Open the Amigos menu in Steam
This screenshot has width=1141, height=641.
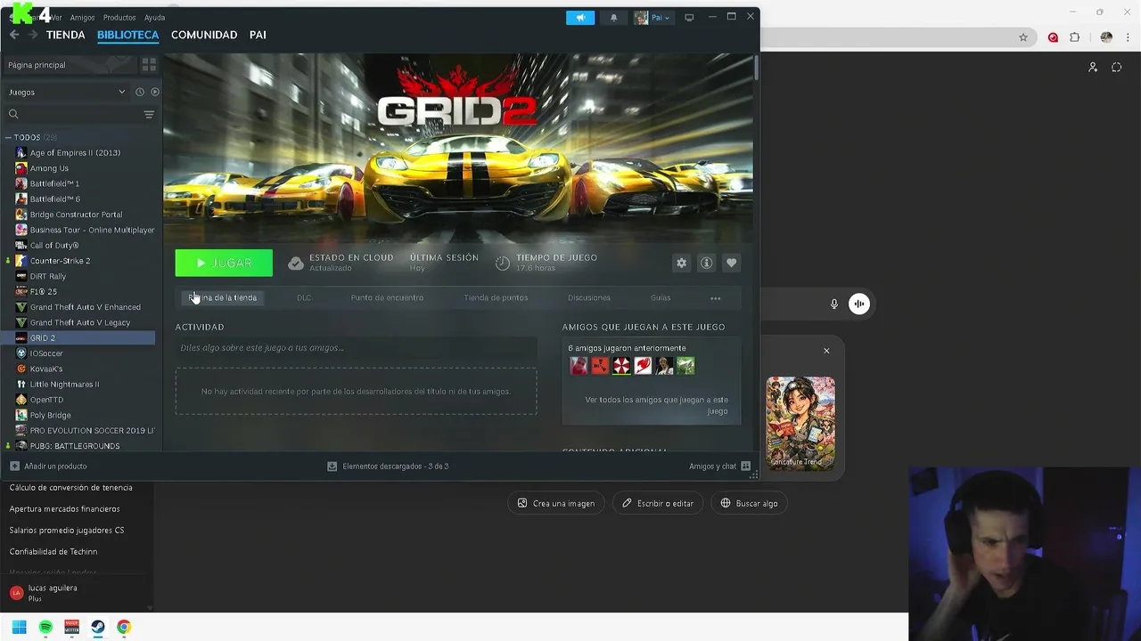[x=82, y=18]
